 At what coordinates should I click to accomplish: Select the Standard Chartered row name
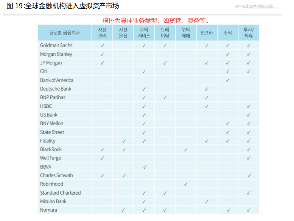pos(60,193)
